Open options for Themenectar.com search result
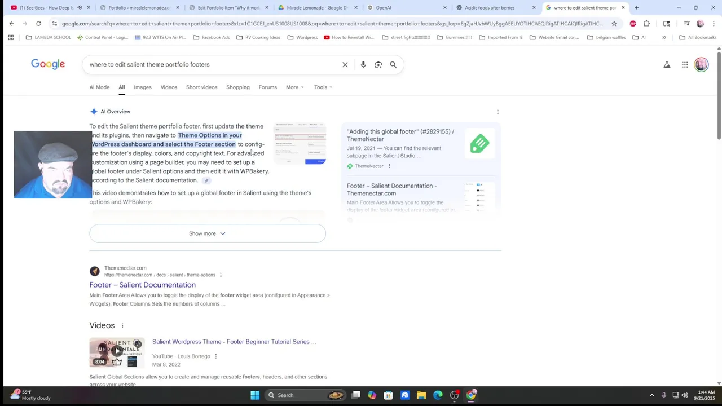The image size is (722, 406). pos(221,275)
